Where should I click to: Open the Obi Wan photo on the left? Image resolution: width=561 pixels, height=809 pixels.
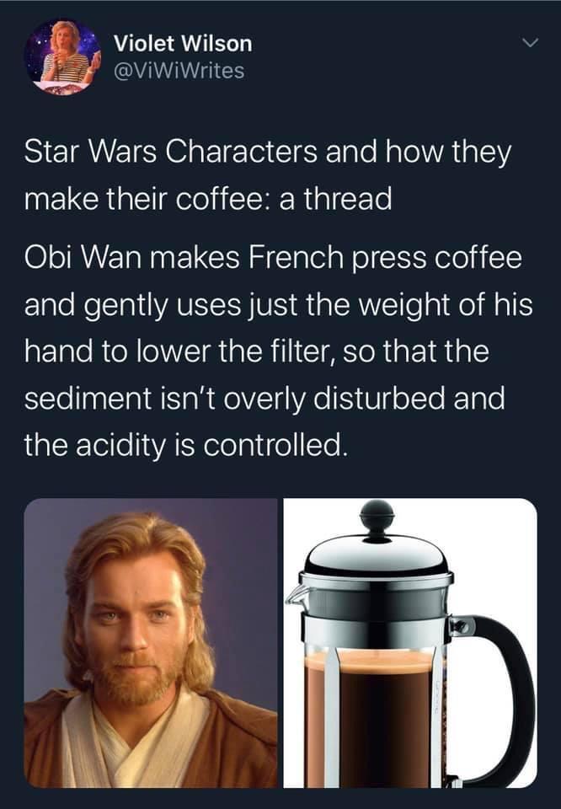click(x=151, y=643)
